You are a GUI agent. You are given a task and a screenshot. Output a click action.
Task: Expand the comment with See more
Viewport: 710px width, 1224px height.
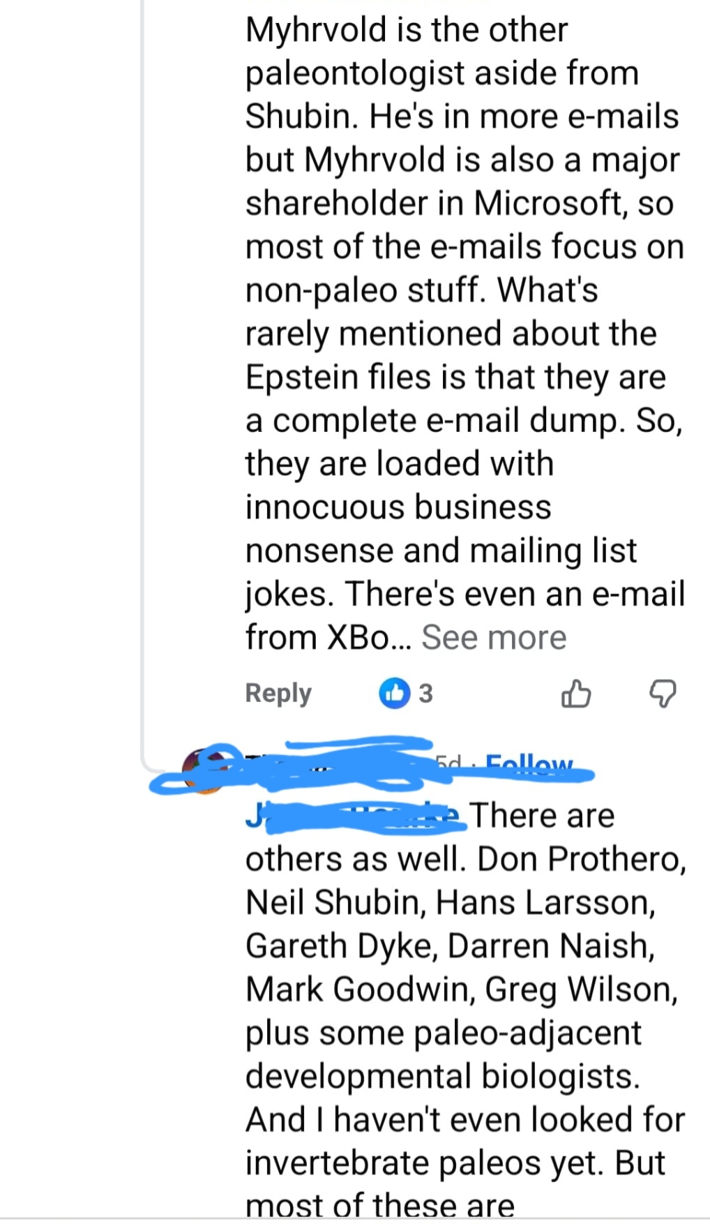pyautogui.click(x=494, y=637)
